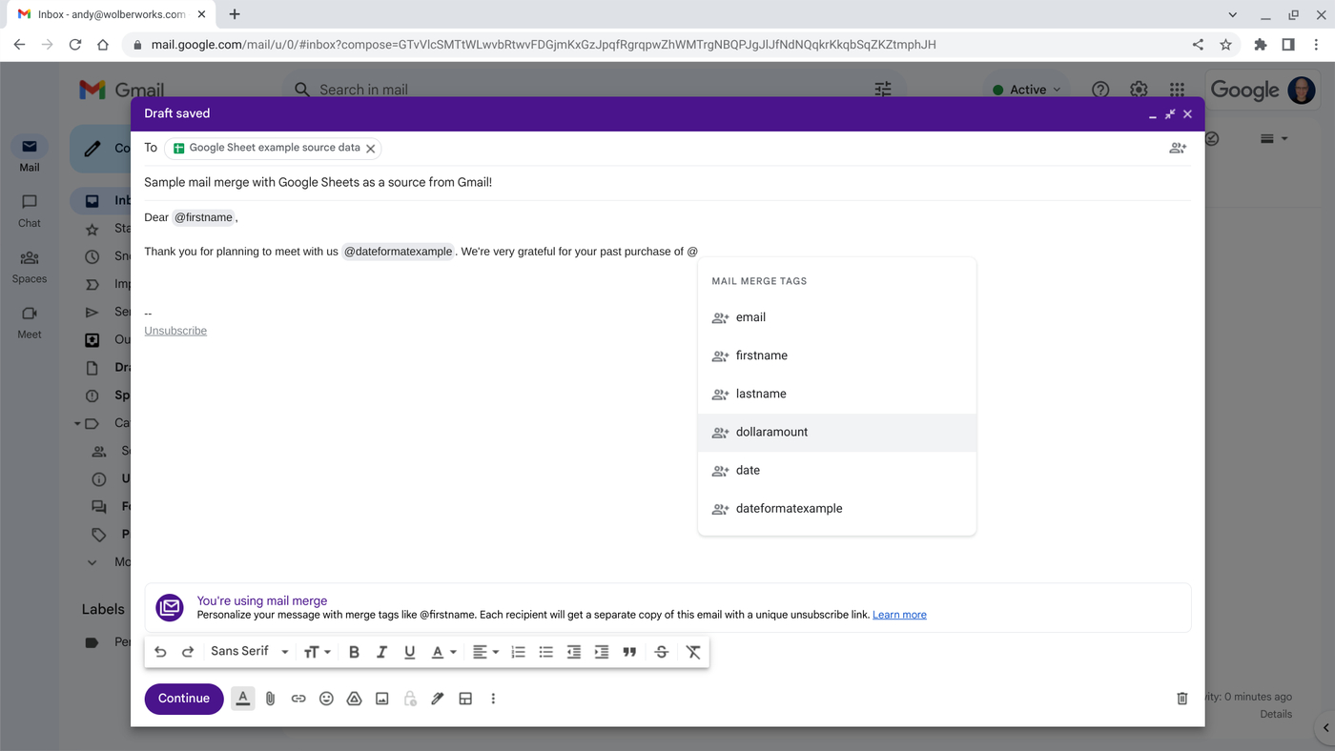
Task: Select the firstname merge tag
Action: pyautogui.click(x=761, y=355)
